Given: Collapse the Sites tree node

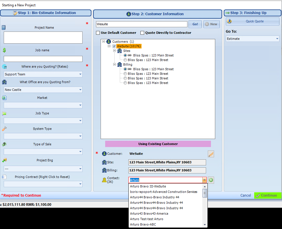Looking at the screenshot, I should (x=114, y=51).
